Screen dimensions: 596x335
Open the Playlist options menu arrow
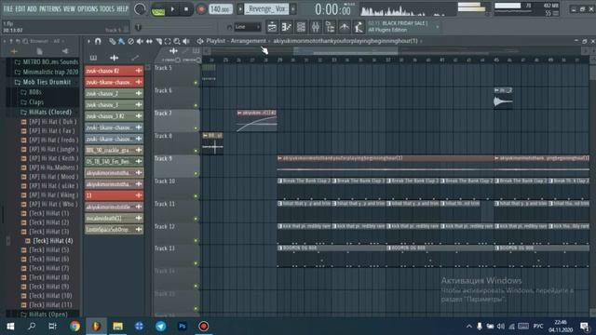[x=88, y=41]
